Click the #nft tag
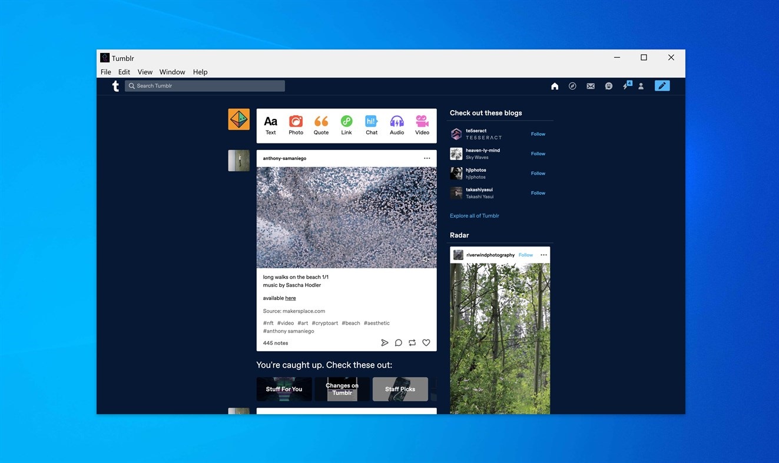The height and width of the screenshot is (463, 779). (x=268, y=323)
